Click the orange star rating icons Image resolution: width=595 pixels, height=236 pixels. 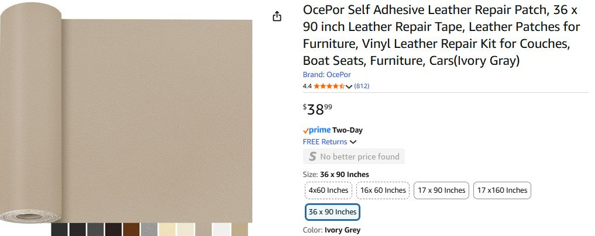point(329,86)
